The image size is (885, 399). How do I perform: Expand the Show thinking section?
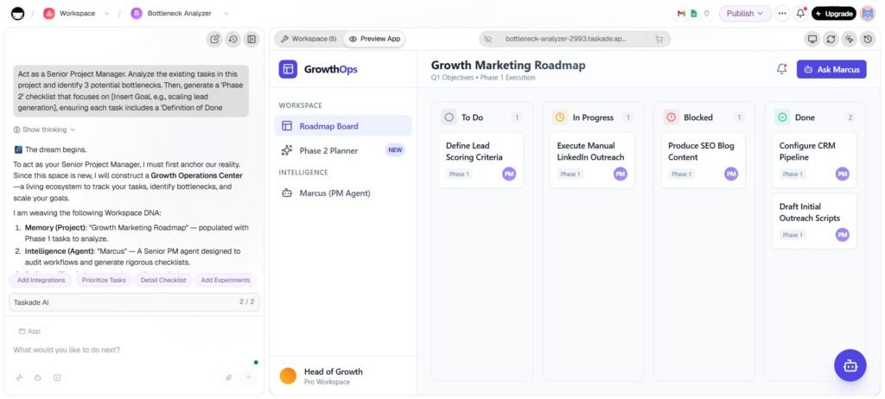pos(40,130)
